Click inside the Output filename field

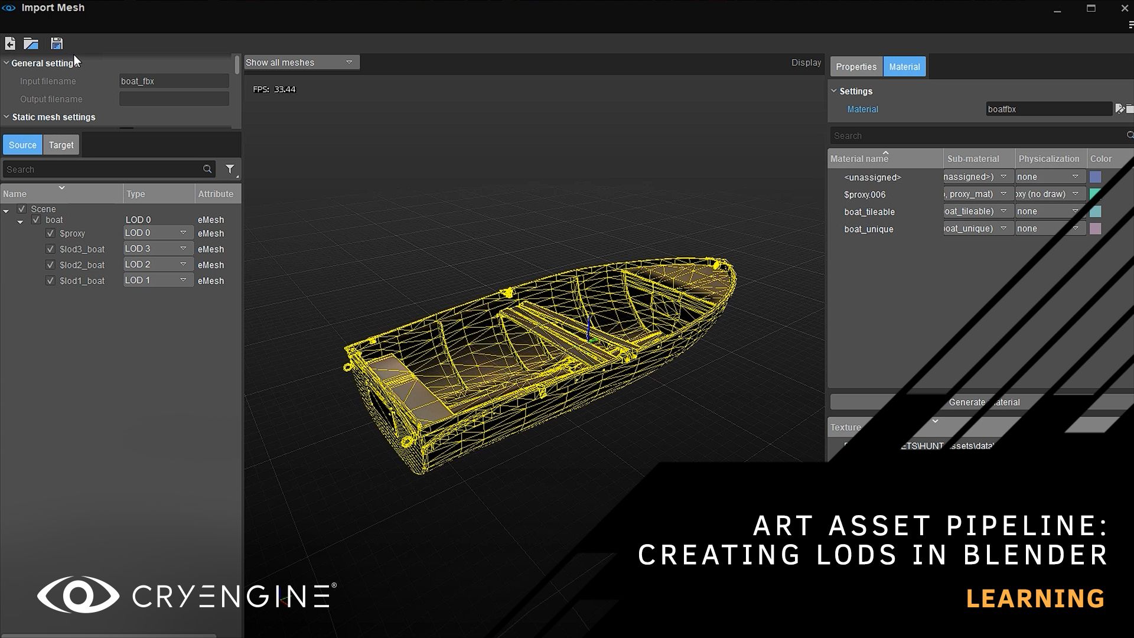[x=173, y=99]
